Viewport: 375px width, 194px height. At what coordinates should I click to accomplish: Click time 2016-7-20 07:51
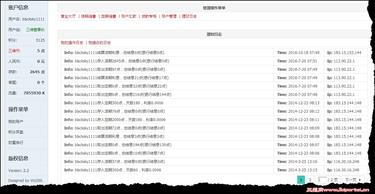[x=303, y=61]
